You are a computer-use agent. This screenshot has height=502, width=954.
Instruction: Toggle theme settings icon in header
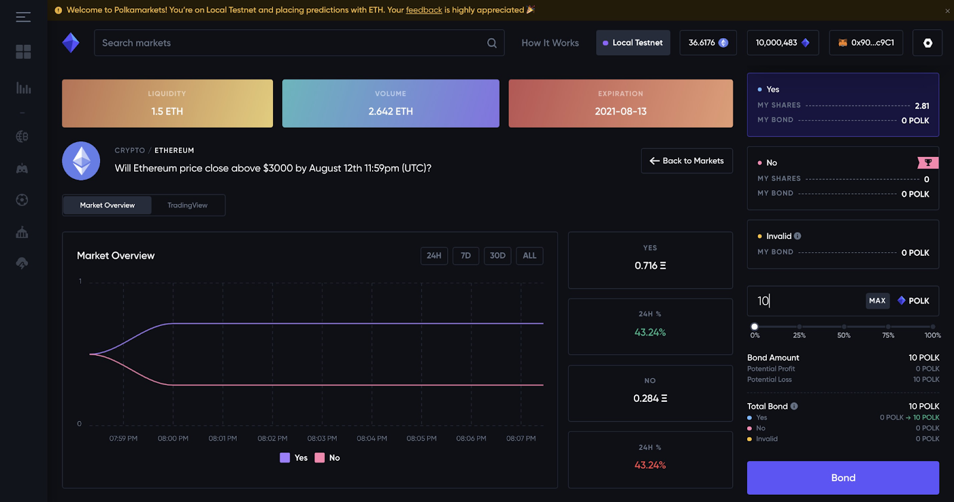click(928, 43)
